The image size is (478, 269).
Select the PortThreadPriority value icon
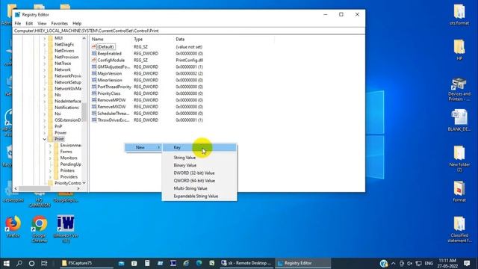tap(94, 87)
